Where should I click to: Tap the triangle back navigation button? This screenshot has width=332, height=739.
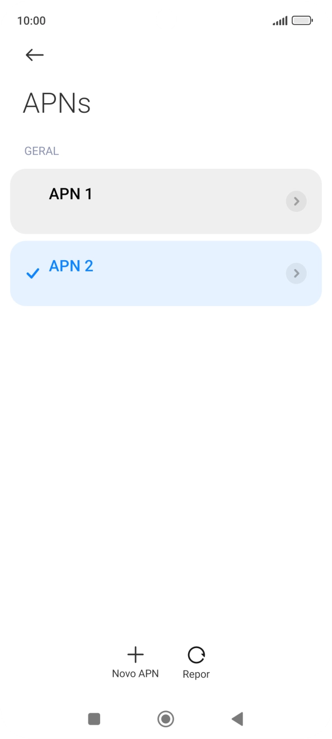[237, 719]
